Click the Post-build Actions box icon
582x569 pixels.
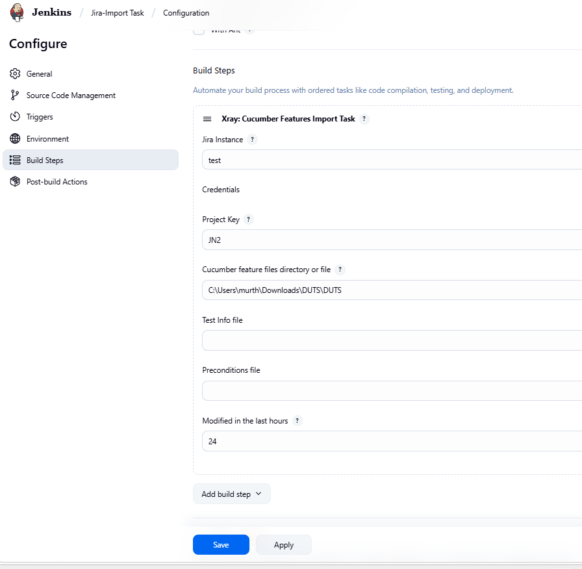click(x=15, y=181)
